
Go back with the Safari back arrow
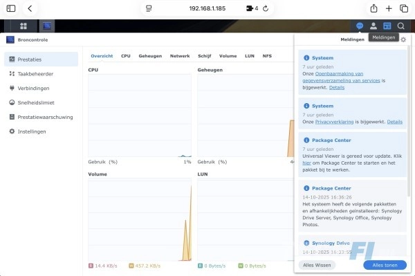click(30, 8)
